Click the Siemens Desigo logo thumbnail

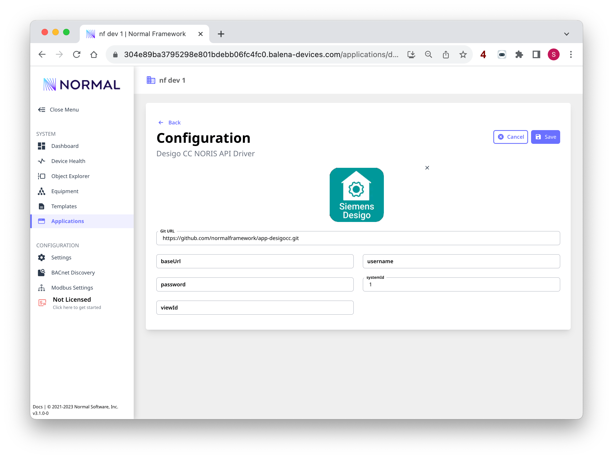click(356, 195)
